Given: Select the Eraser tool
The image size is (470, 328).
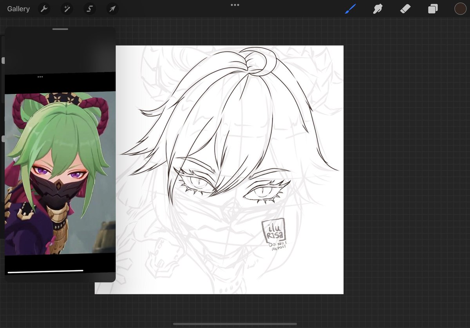Looking at the screenshot, I should point(405,9).
